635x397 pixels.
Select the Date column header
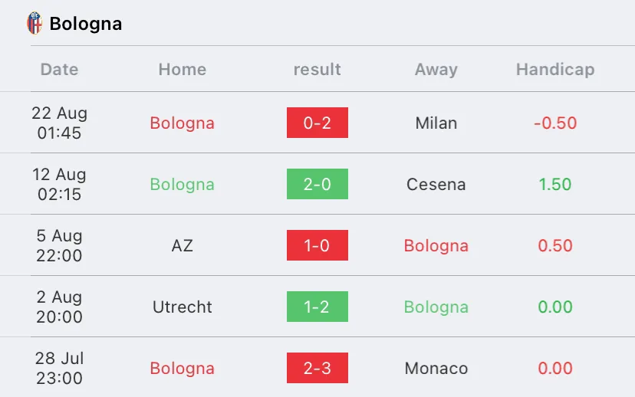[x=59, y=69]
